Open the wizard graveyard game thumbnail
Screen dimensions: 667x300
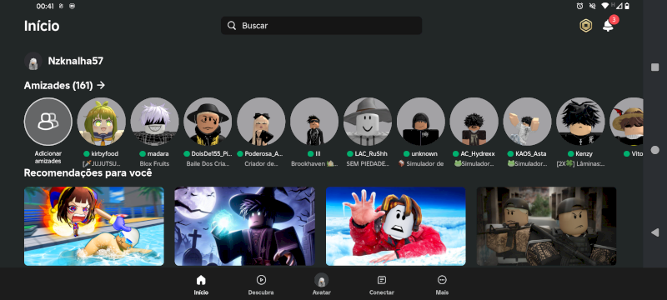[x=244, y=226]
